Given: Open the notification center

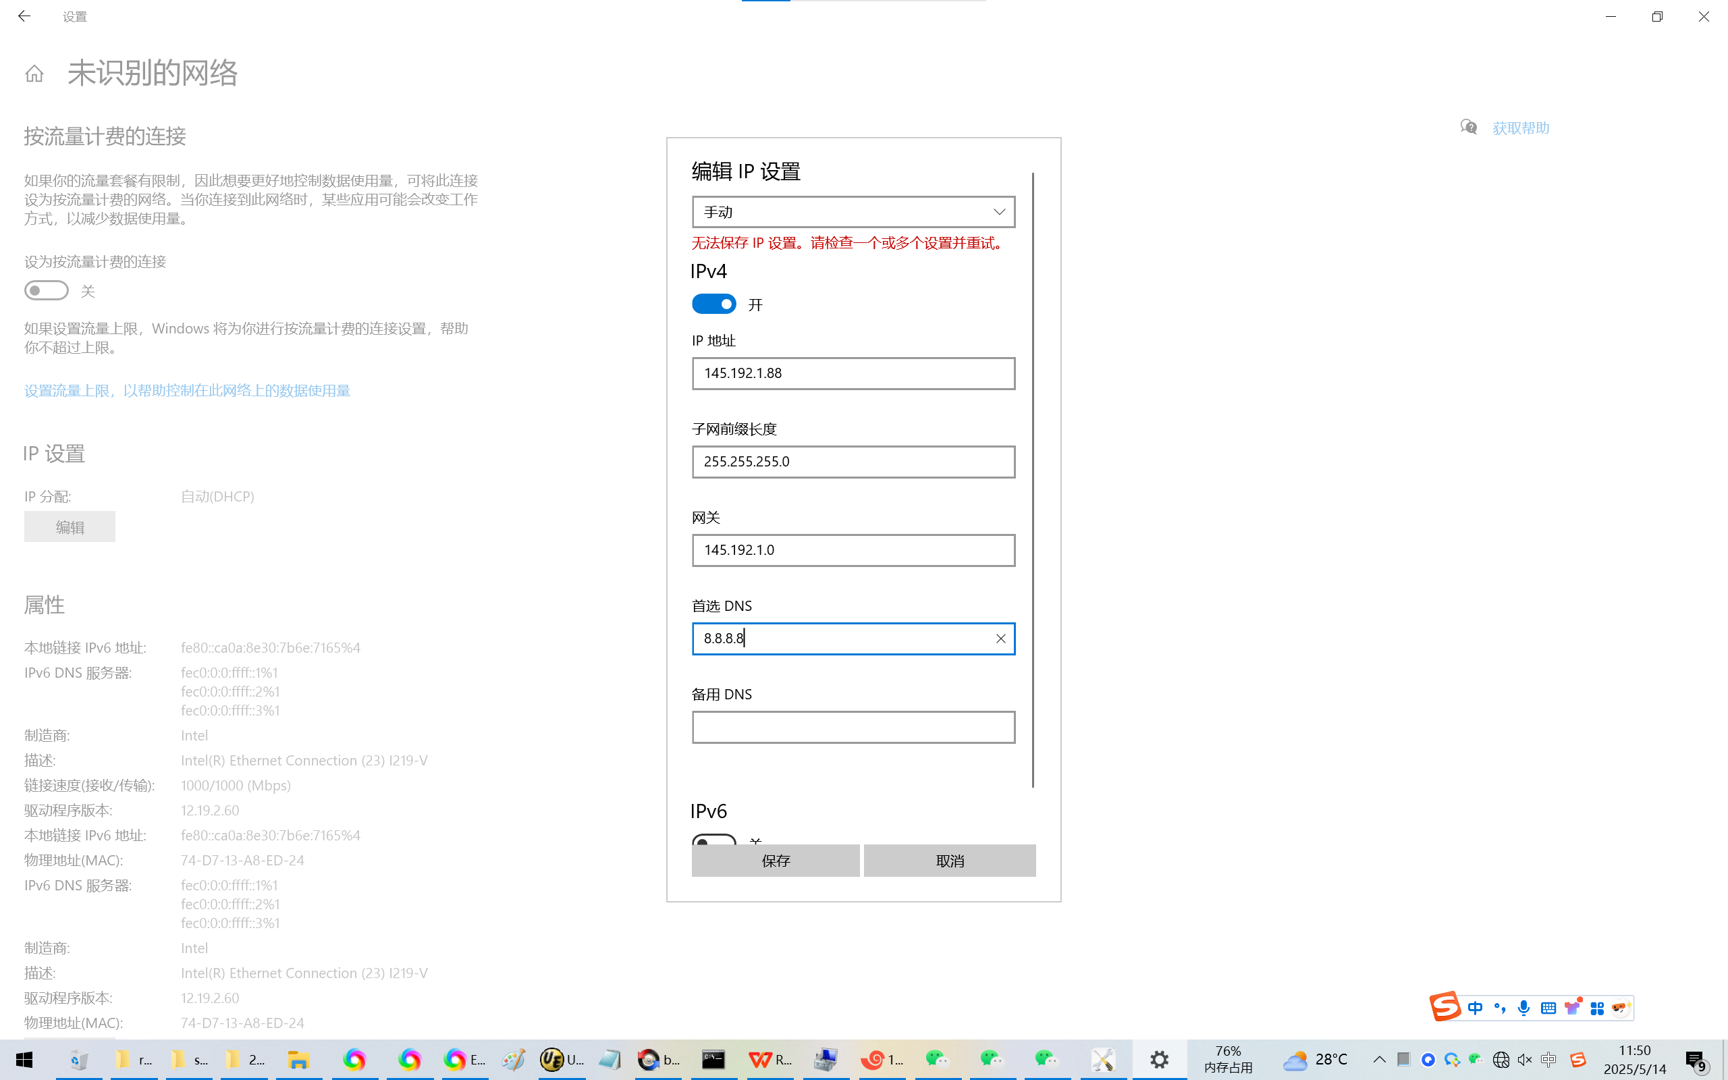Looking at the screenshot, I should pos(1696,1060).
